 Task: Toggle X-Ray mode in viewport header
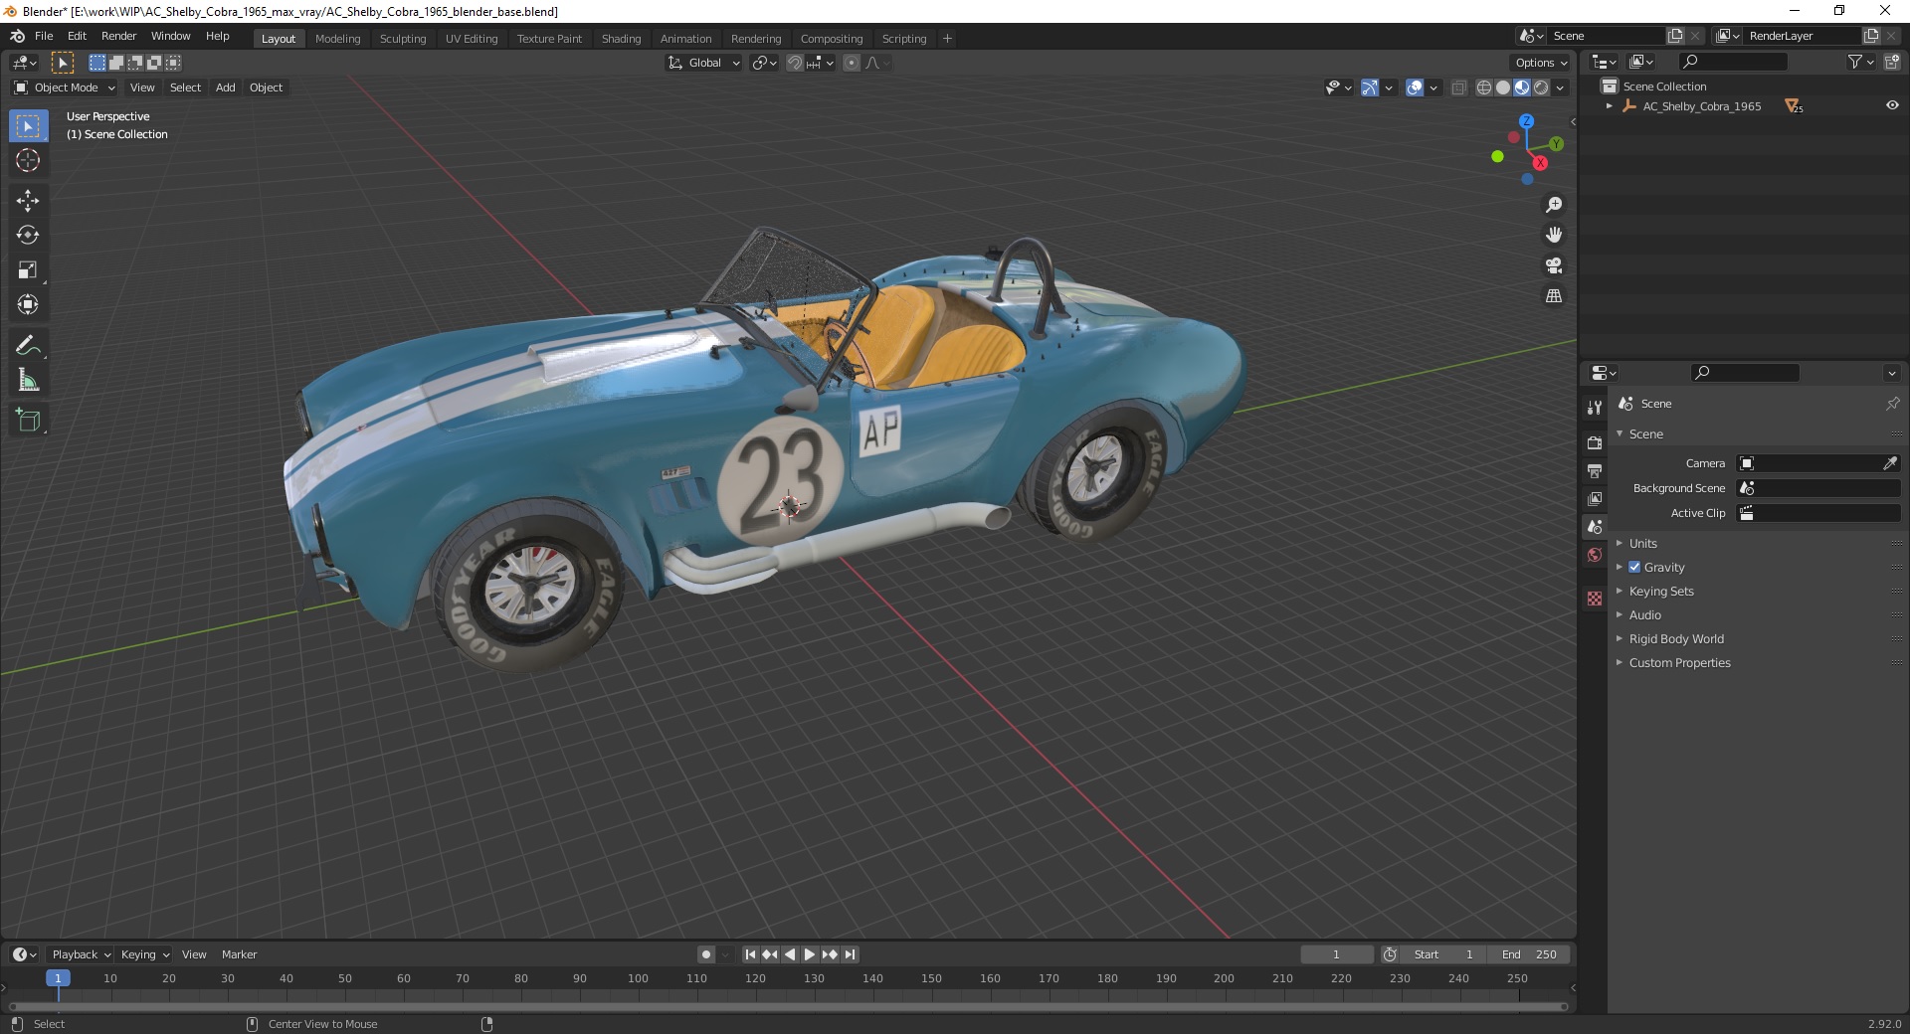point(1458,87)
